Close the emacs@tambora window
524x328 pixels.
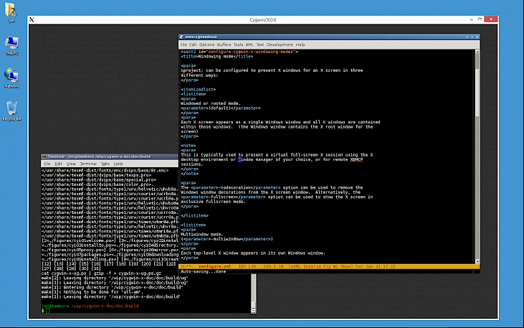click(x=477, y=37)
